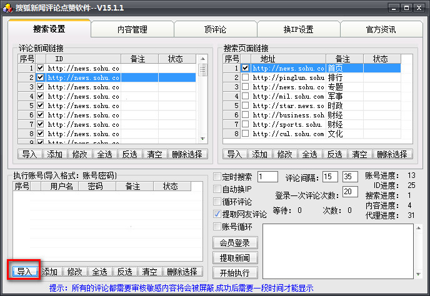
Task: Switch to the 内容管理 tab
Action: [x=132, y=29]
